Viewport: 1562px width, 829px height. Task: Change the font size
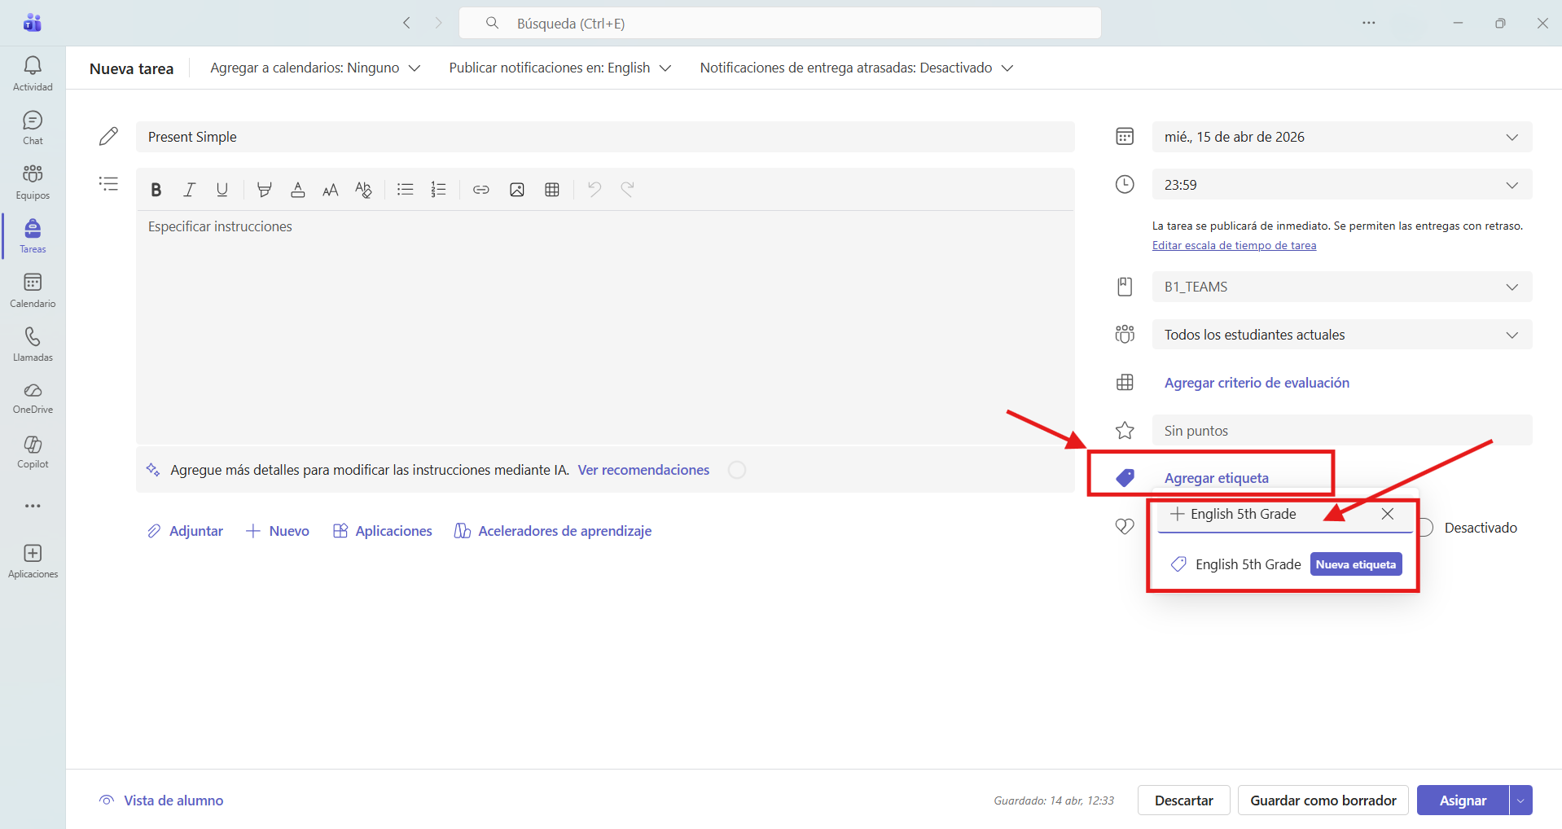pos(330,190)
